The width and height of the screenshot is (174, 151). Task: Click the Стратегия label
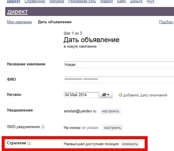[x=17, y=143]
